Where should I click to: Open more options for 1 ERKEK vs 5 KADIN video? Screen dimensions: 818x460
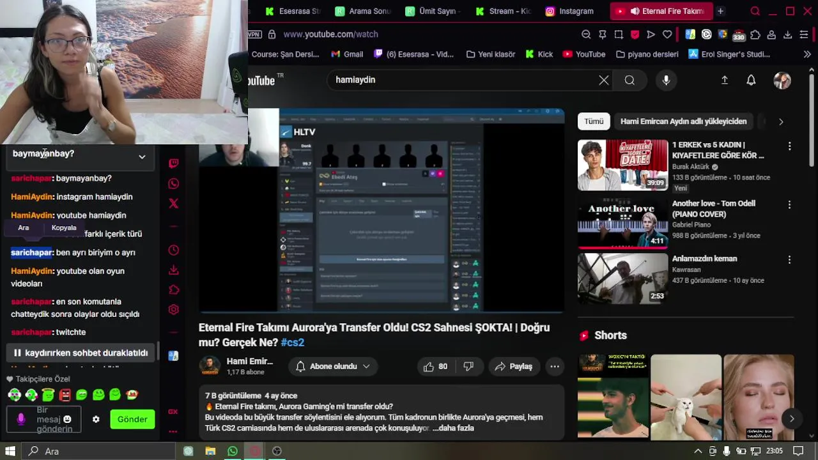click(x=789, y=146)
